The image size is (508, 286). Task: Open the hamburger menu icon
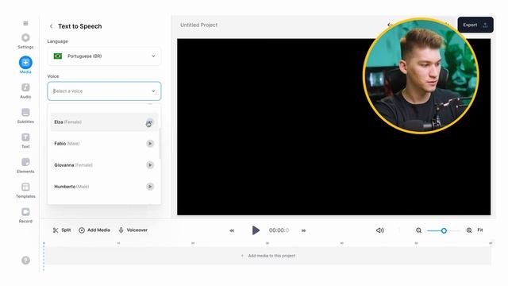point(25,23)
